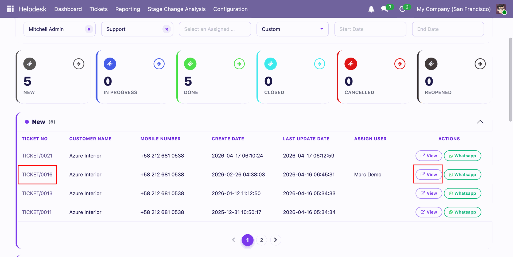This screenshot has width=513, height=257.
Task: Open the apps grid menu icon
Action: [10, 9]
